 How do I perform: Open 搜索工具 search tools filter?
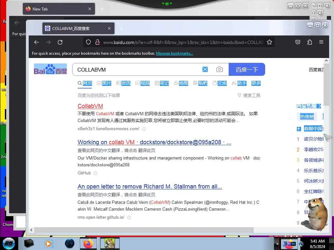click(249, 95)
